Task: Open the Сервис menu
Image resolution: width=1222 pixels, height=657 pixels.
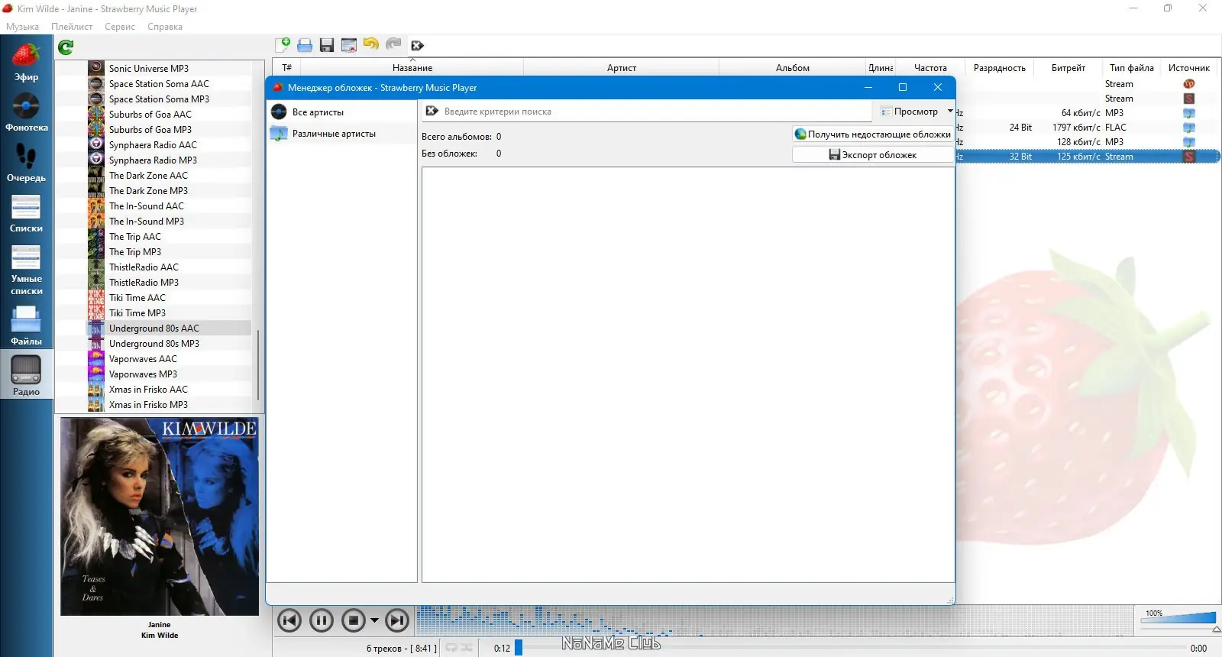Action: [x=120, y=27]
